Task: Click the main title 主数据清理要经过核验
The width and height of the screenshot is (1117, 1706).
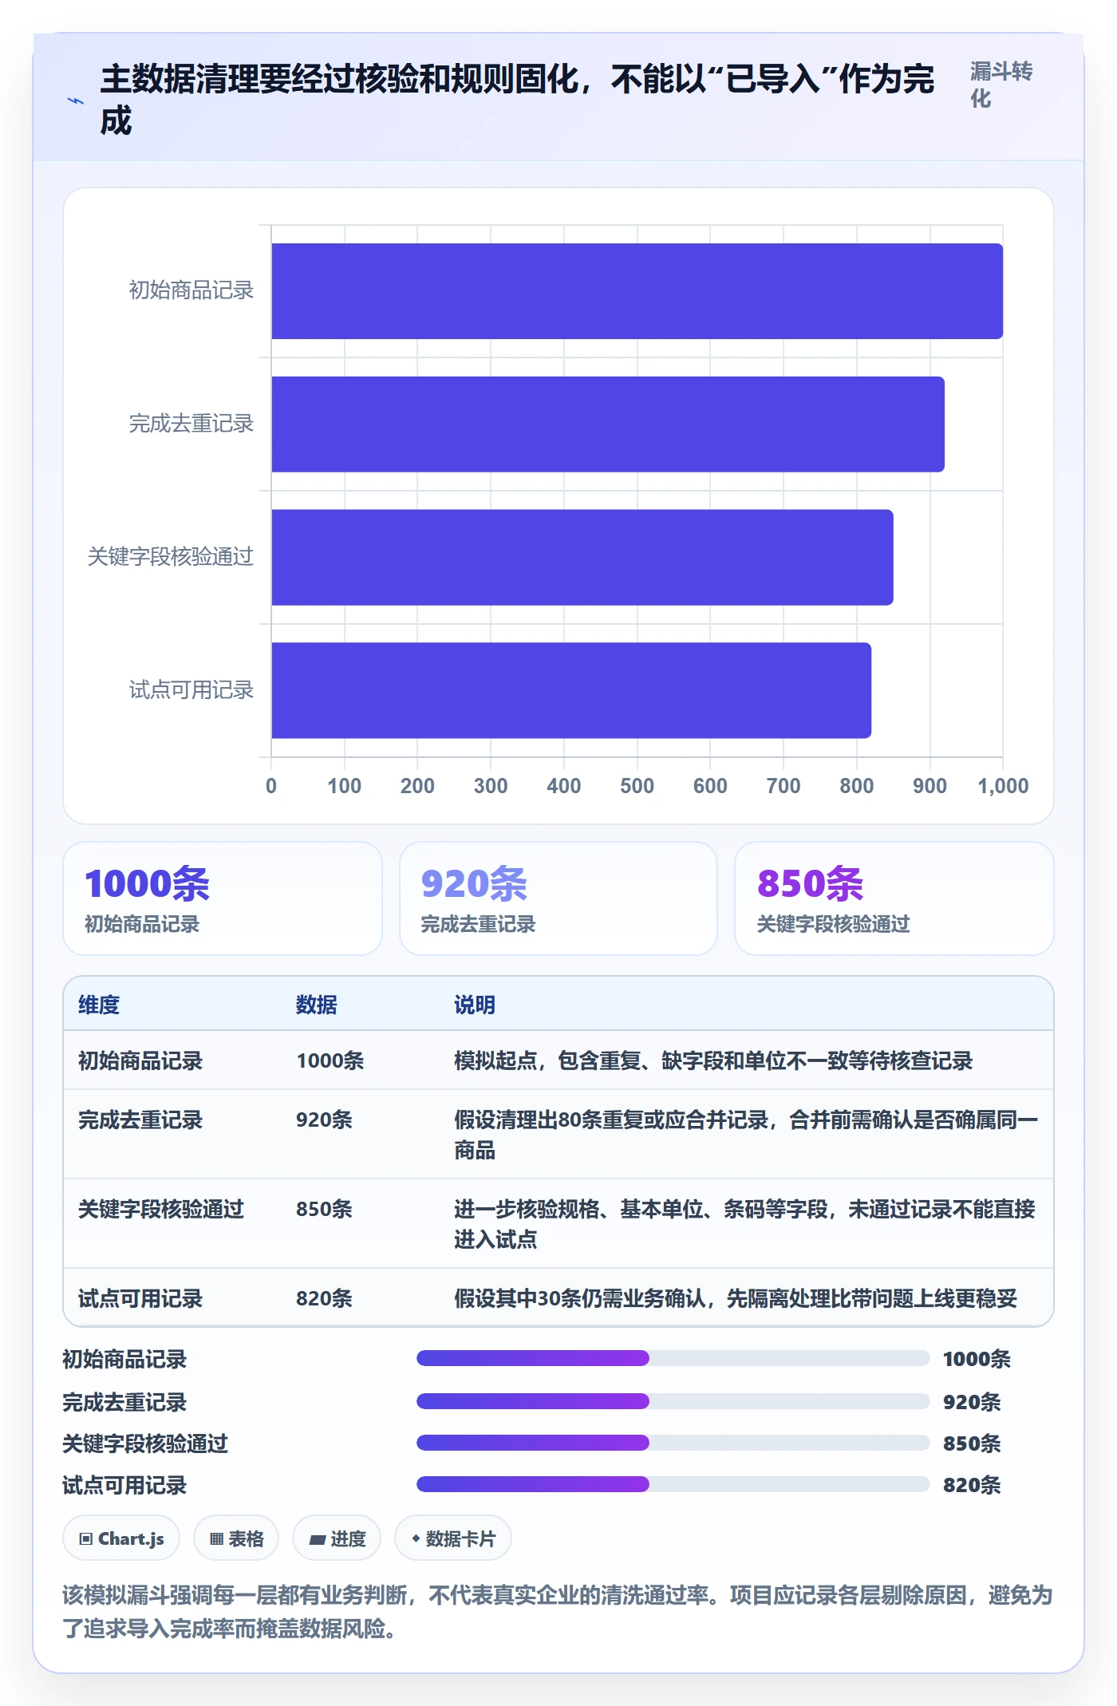Action: click(x=517, y=100)
